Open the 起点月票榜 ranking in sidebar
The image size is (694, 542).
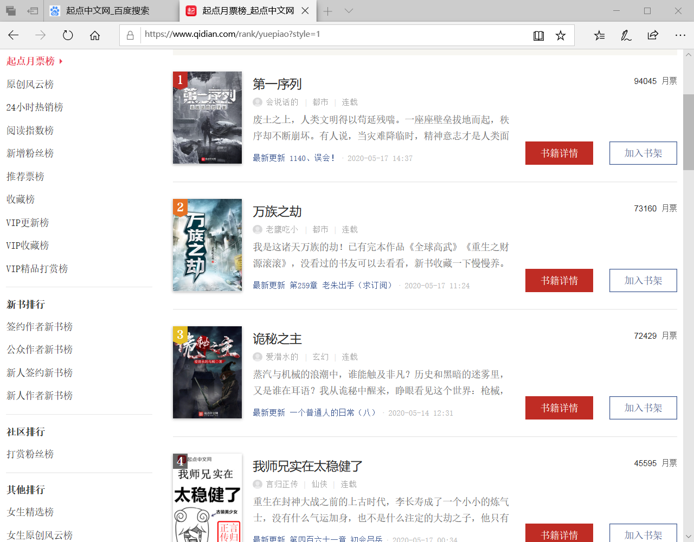tap(31, 61)
